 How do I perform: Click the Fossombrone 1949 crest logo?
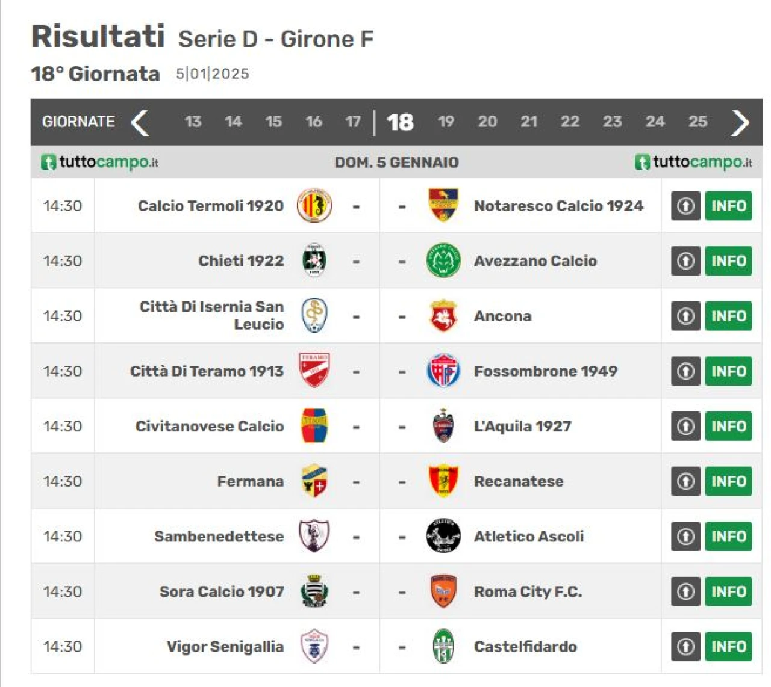pyautogui.click(x=443, y=371)
